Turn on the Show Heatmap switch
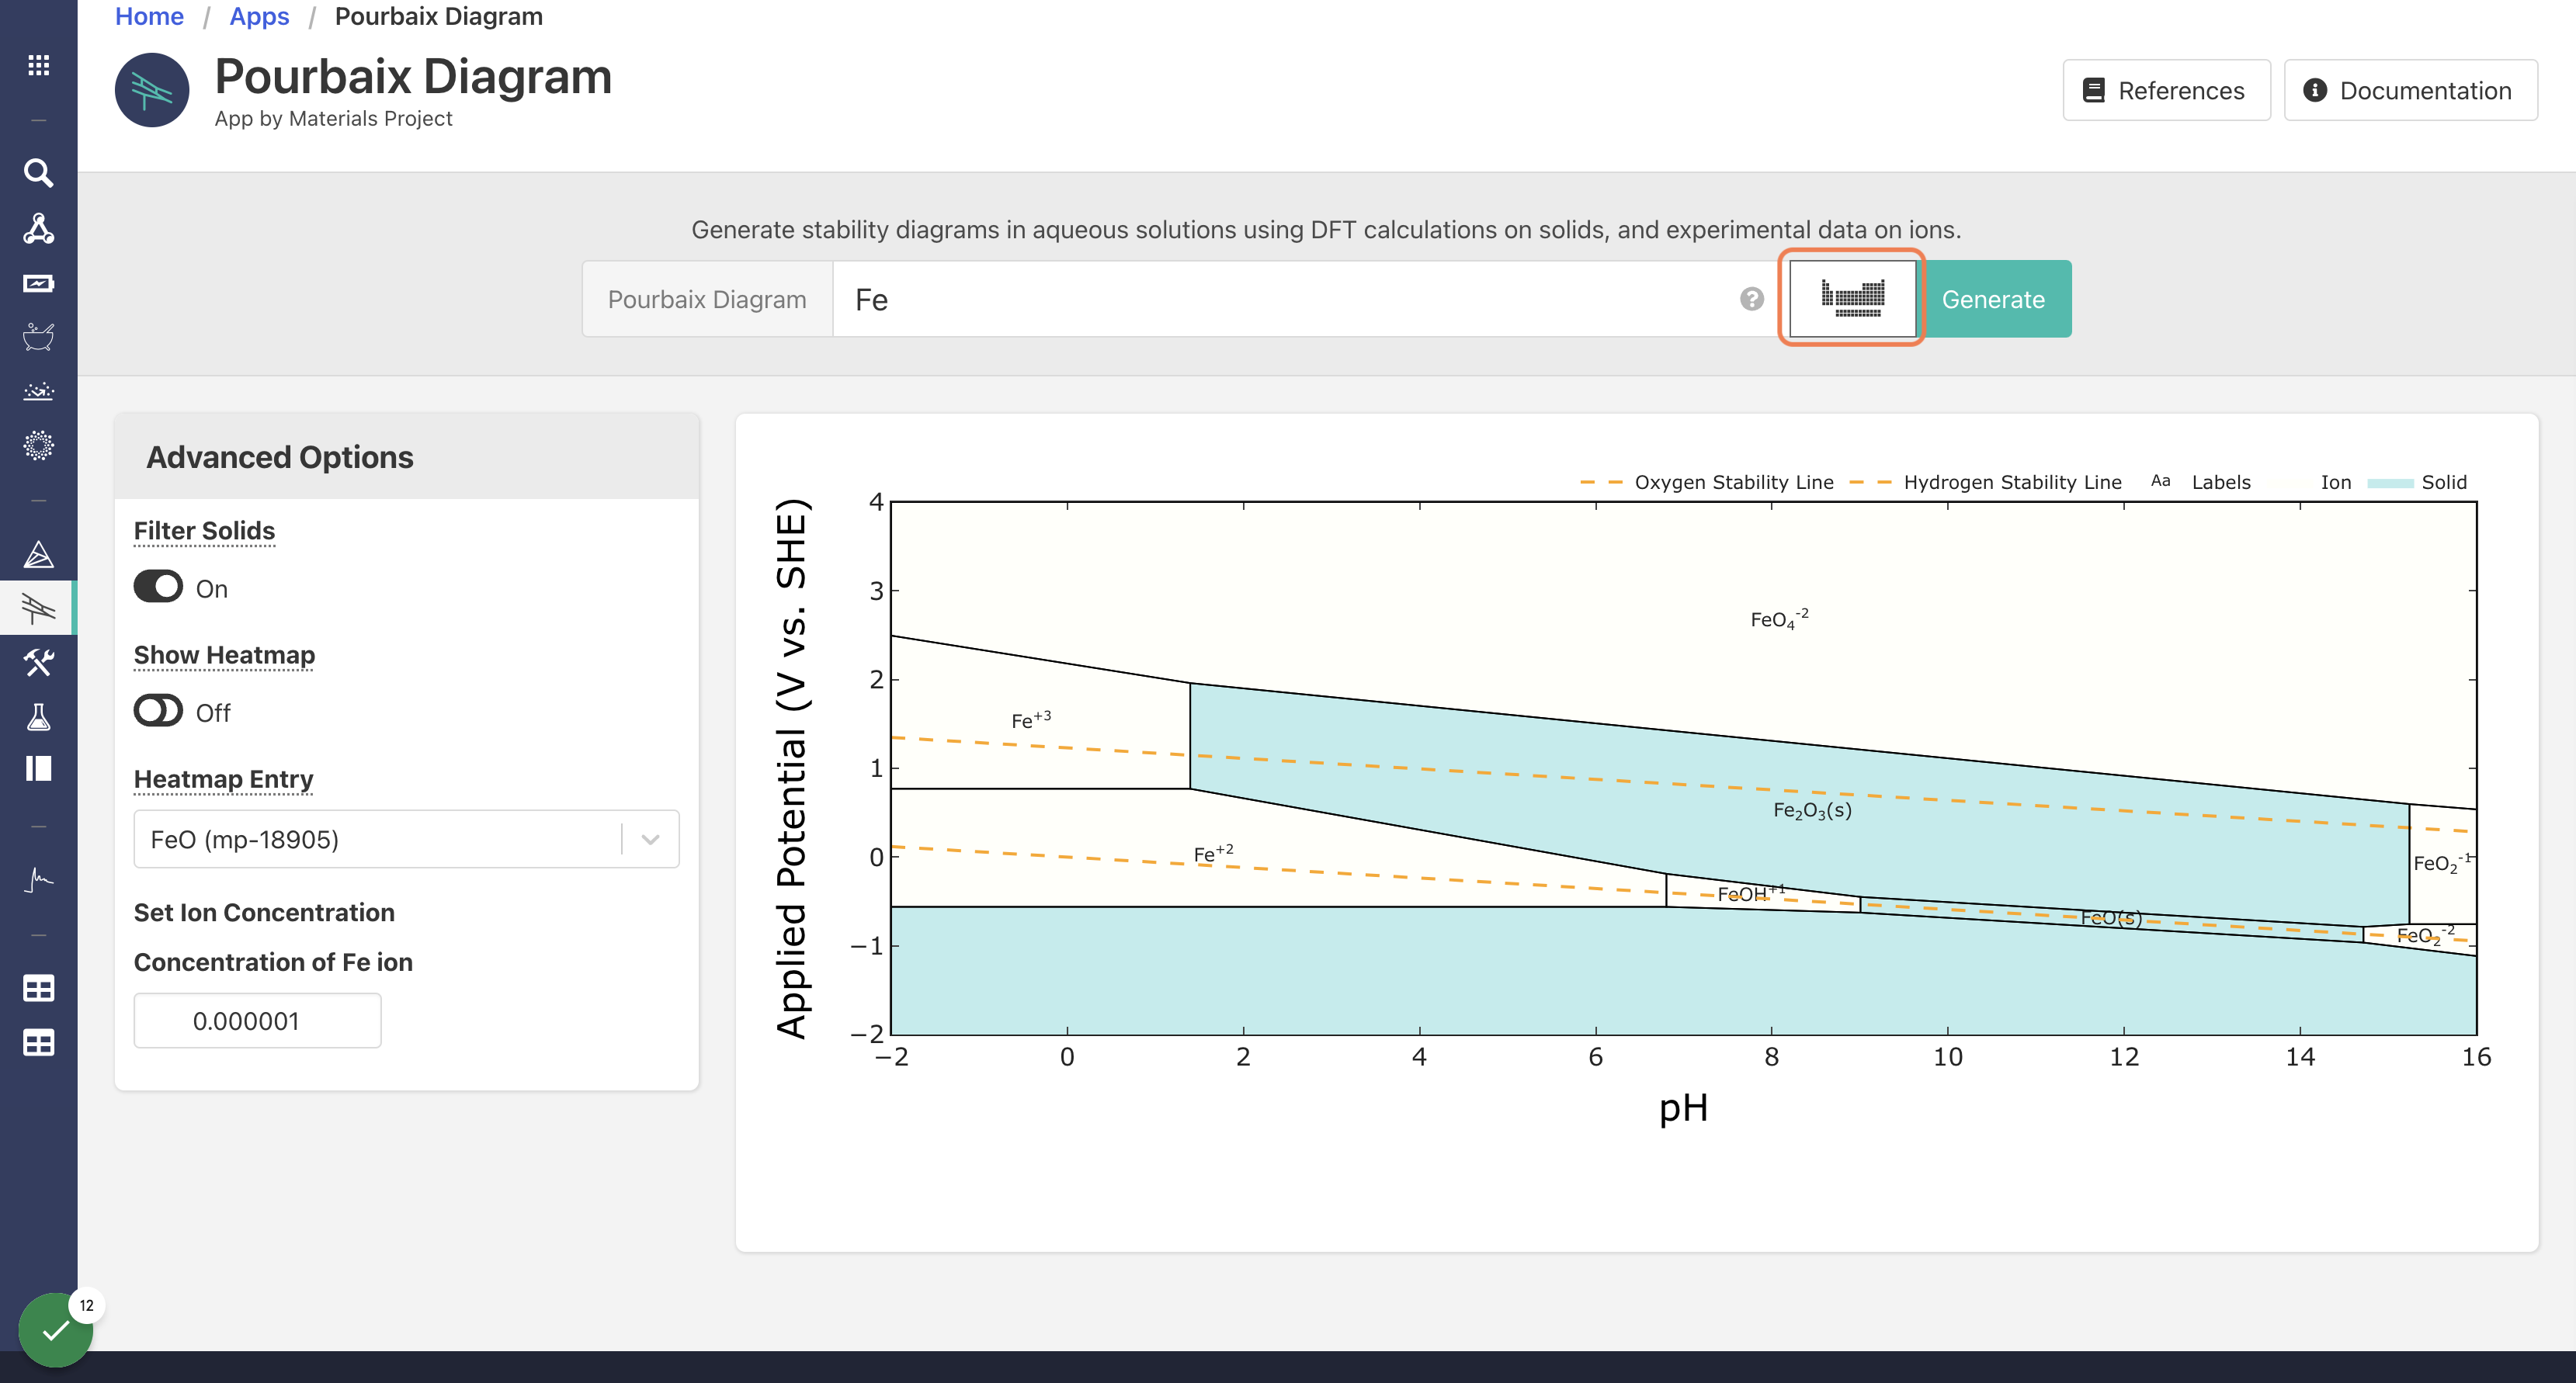 coord(158,711)
